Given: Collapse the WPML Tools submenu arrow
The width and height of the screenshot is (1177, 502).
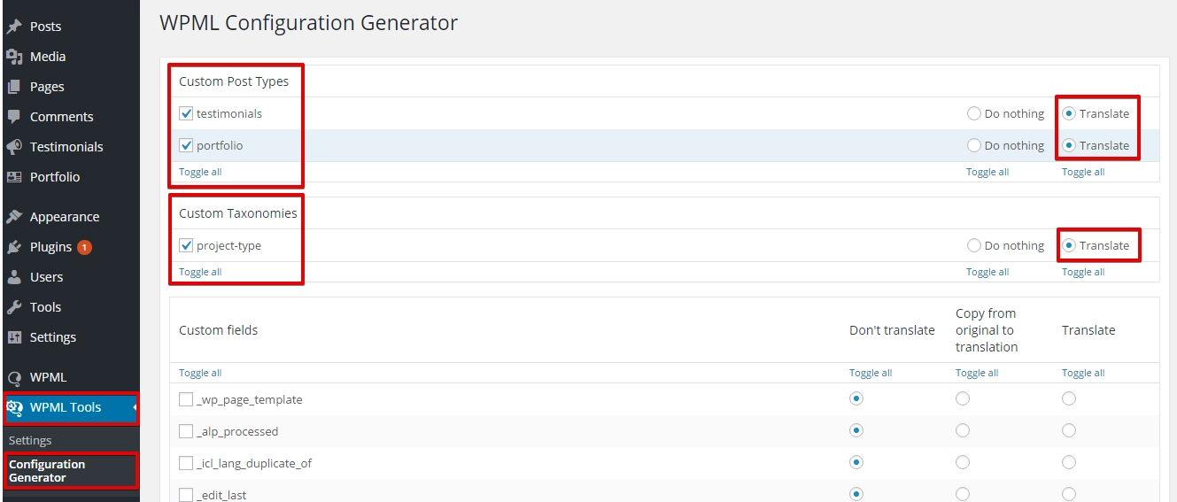Looking at the screenshot, I should pos(135,407).
